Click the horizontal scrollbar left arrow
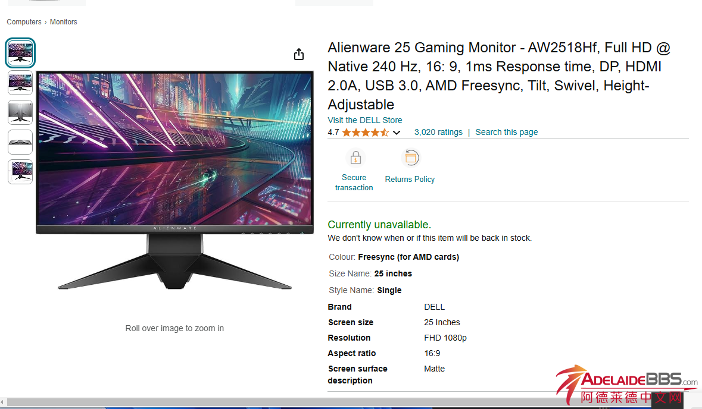 [3, 402]
